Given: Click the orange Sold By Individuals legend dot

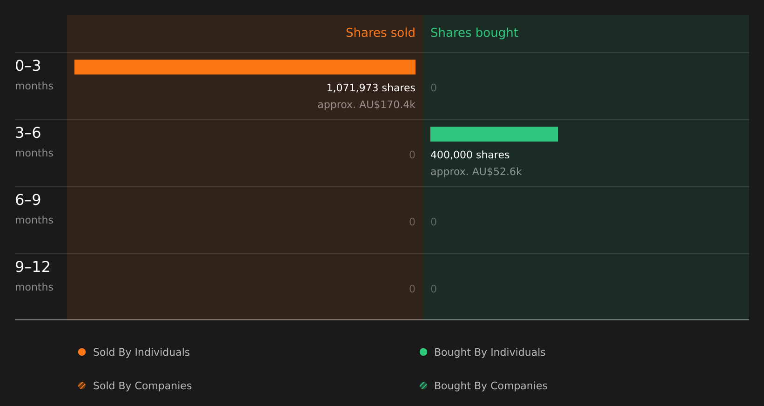Looking at the screenshot, I should pyautogui.click(x=82, y=352).
